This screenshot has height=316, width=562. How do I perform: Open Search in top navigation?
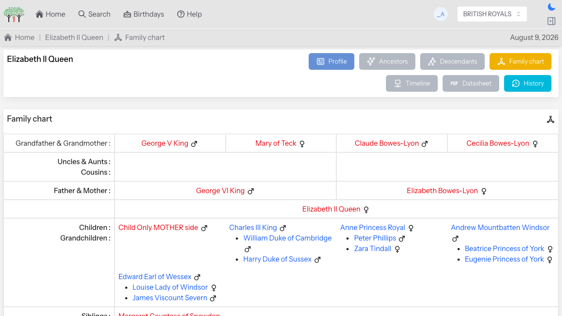point(94,14)
